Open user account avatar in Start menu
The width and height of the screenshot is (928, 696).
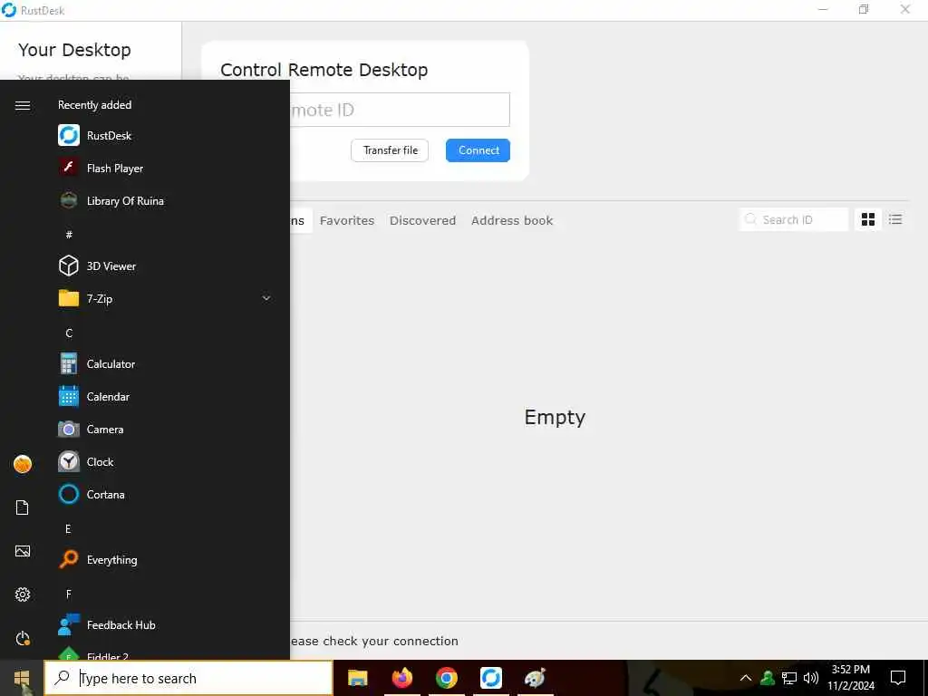pyautogui.click(x=23, y=464)
